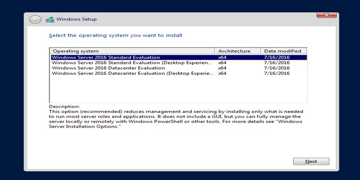Select Standard Evaluation (Desktop Experience) entry
This screenshot has width=360, height=180.
tap(132, 63)
